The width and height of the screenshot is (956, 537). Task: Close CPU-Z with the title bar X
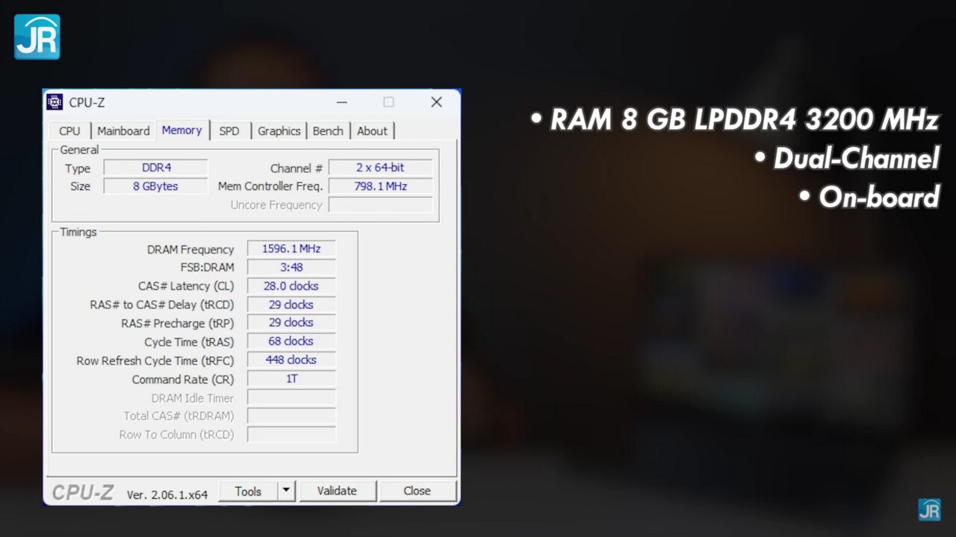(x=436, y=102)
